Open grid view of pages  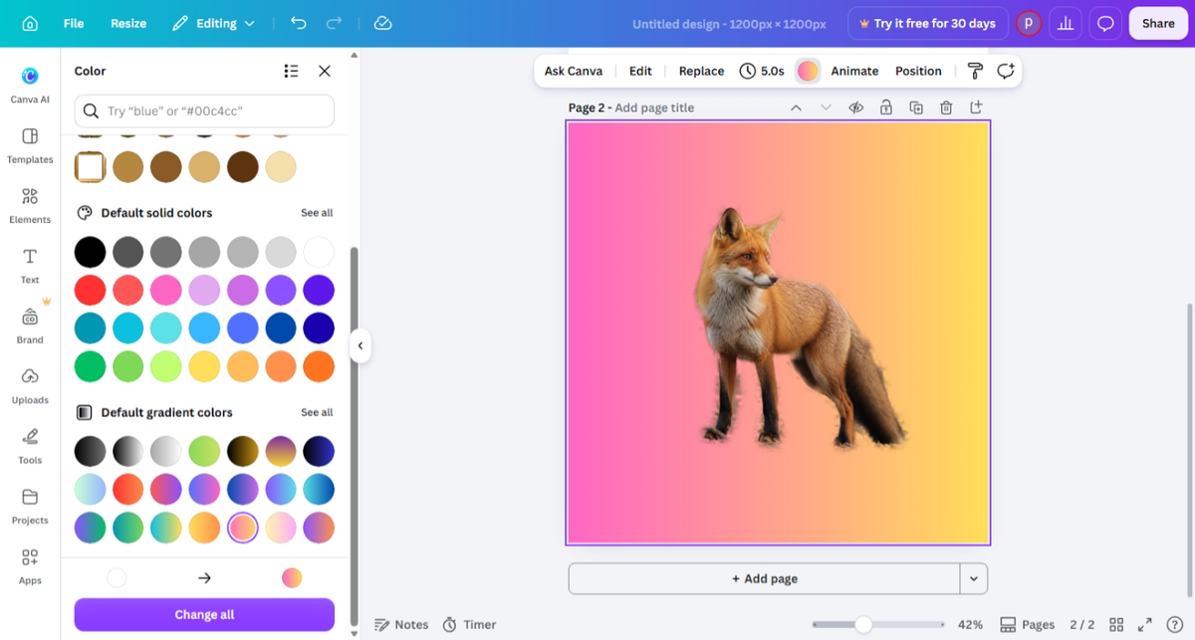coord(1116,624)
